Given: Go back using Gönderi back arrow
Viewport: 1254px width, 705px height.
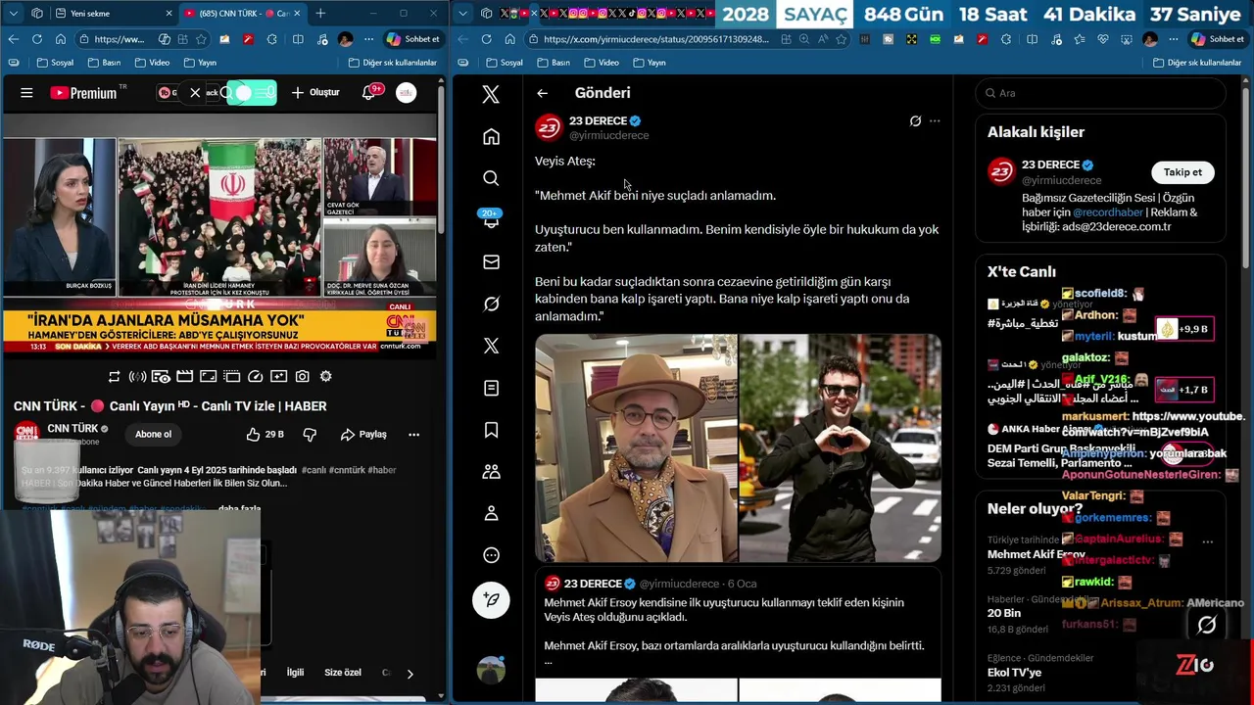Looking at the screenshot, I should (x=542, y=93).
